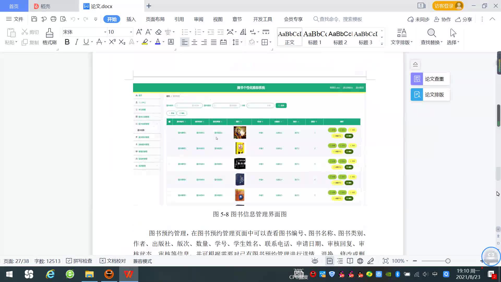Click 文档校对 document proofreading
501x282 pixels.
pos(113,261)
